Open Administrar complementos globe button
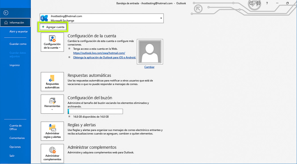The width and height of the screenshot is (297, 164). 52,154
